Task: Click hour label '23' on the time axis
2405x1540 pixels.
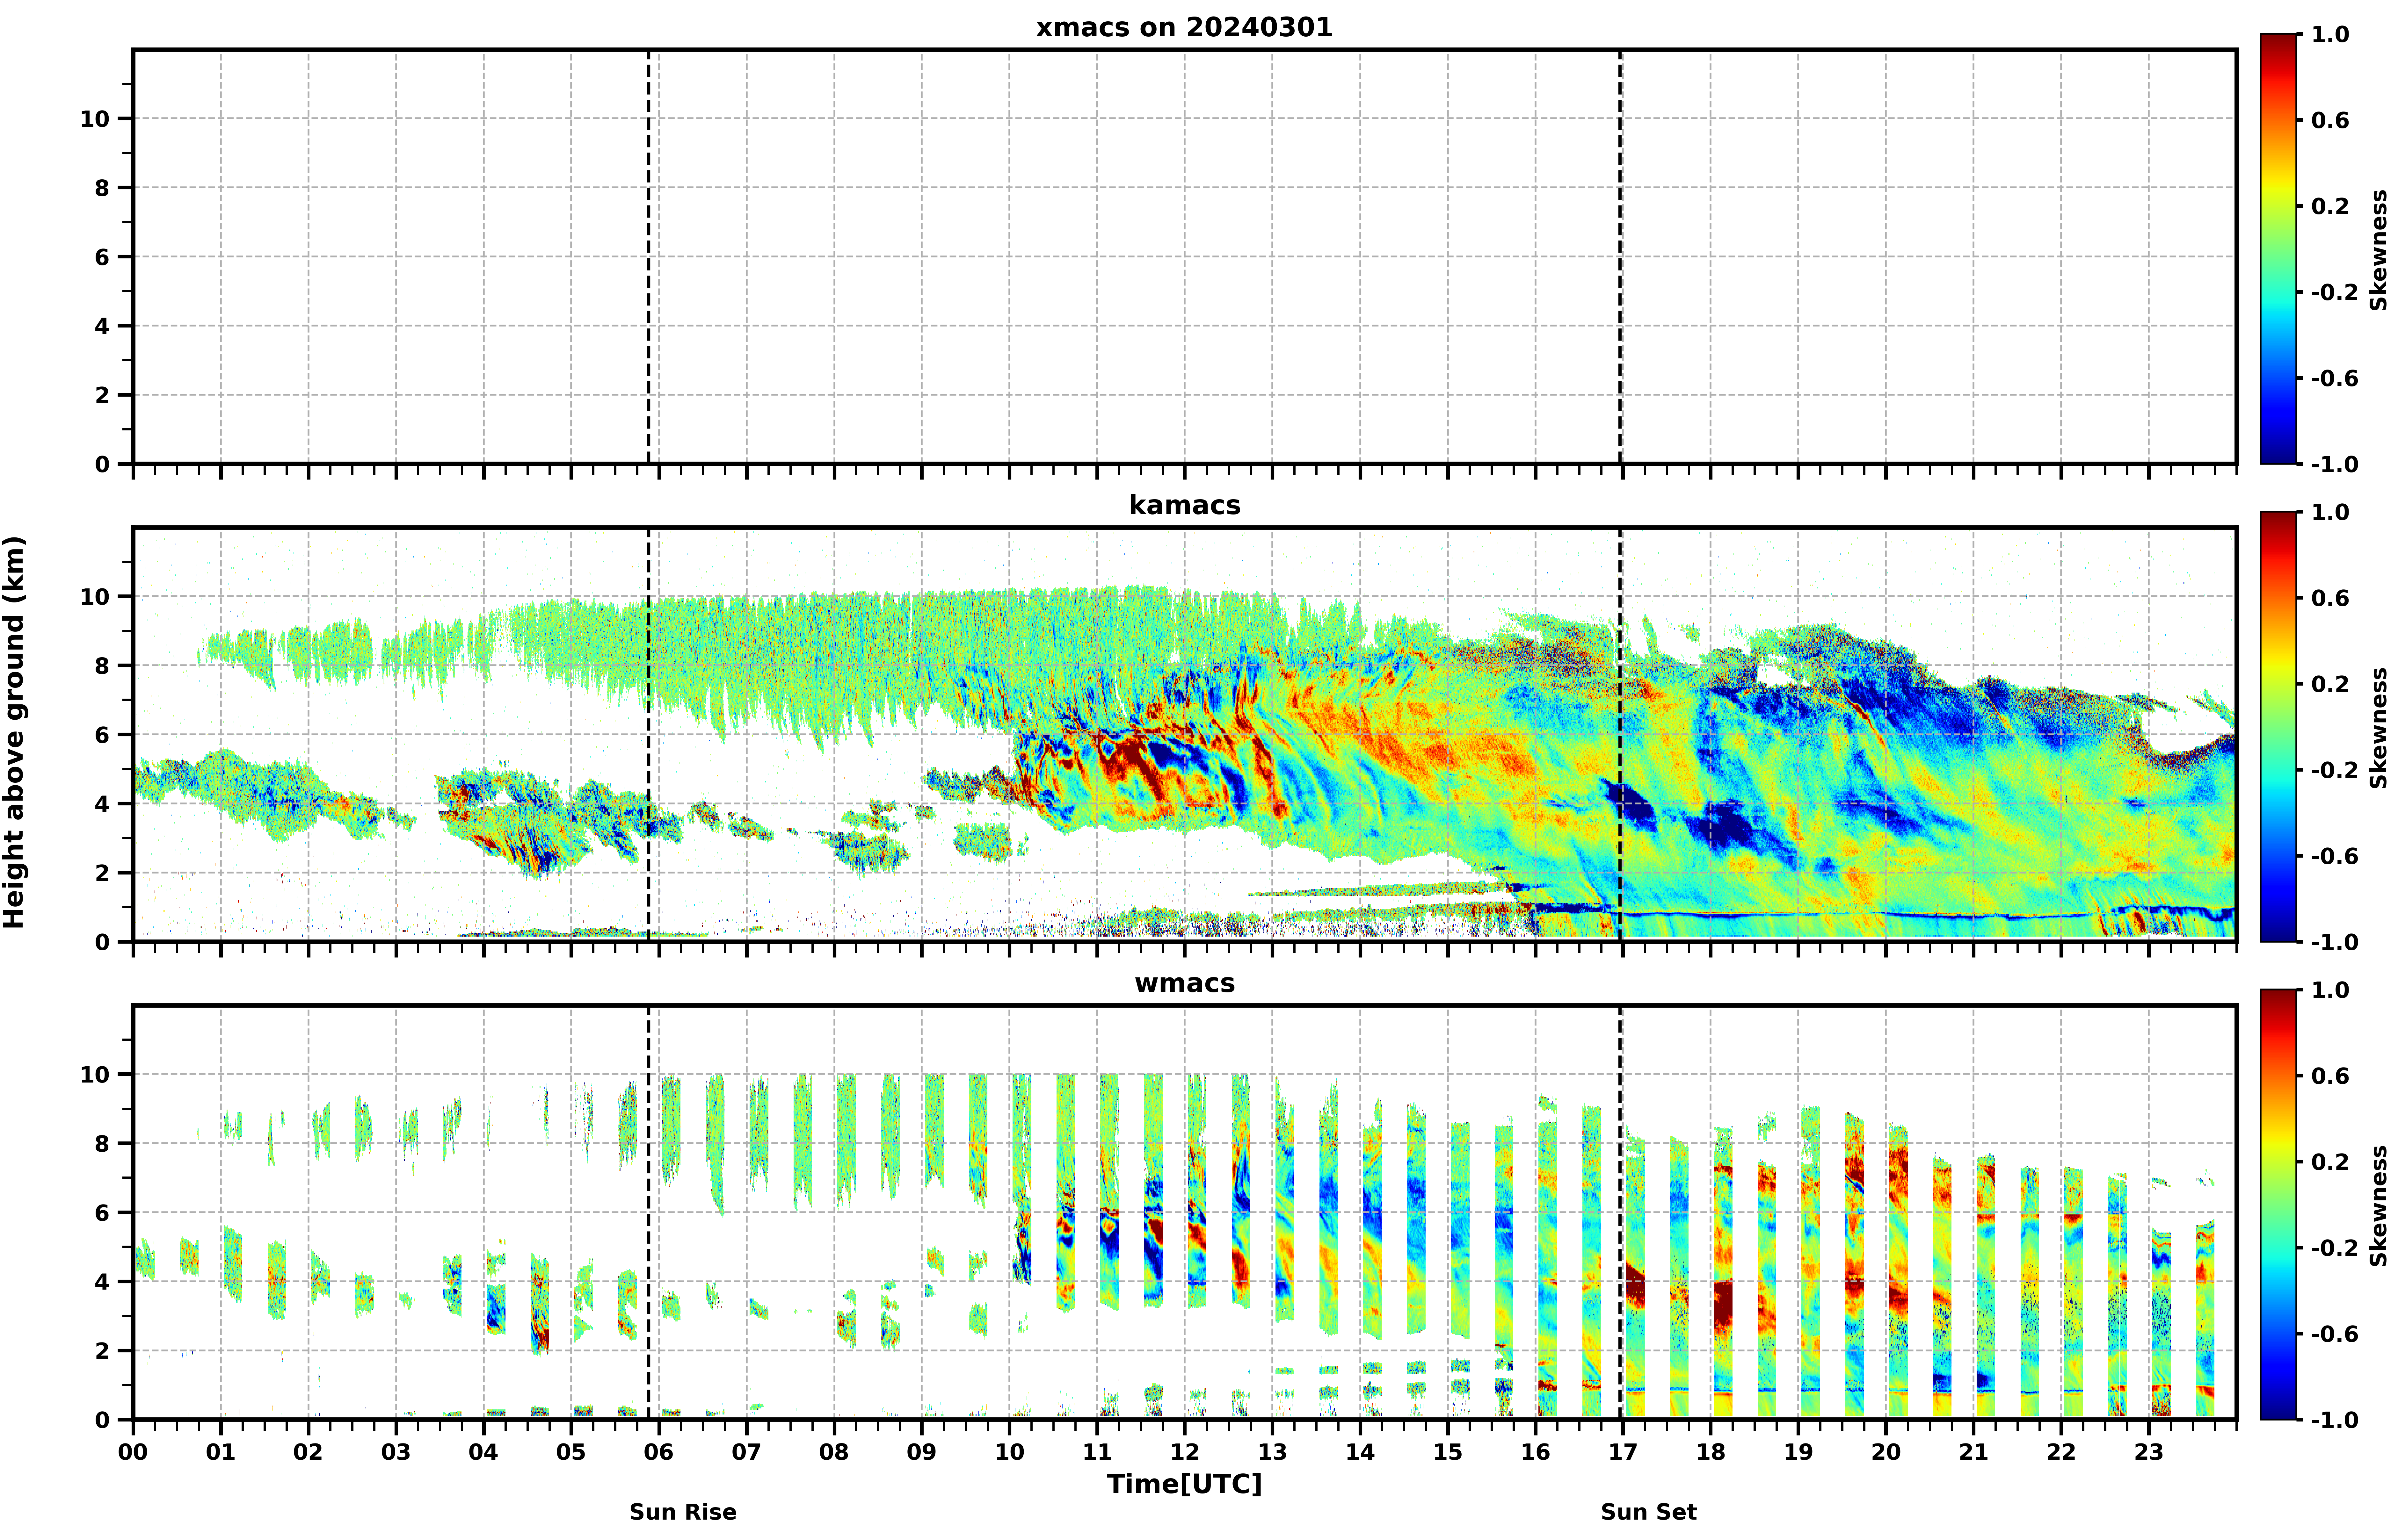Action: click(x=2149, y=1452)
